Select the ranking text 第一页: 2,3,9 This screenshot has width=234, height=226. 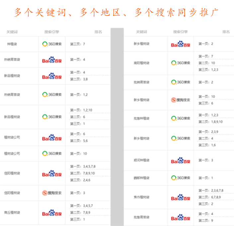click(x=208, y=132)
